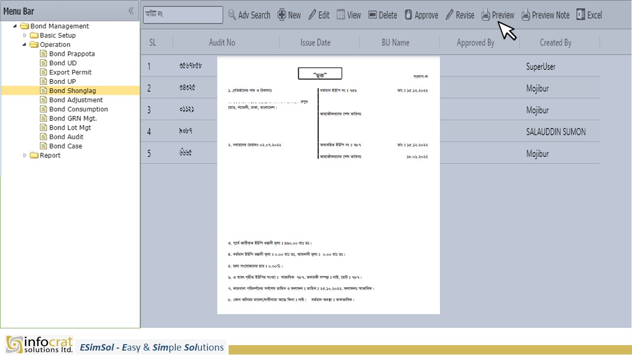
Task: Click the Report folder icon
Action: click(x=34, y=155)
